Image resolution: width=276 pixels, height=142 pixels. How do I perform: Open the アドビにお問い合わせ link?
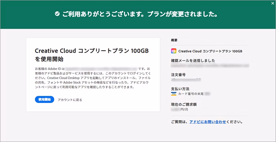pos(208,122)
